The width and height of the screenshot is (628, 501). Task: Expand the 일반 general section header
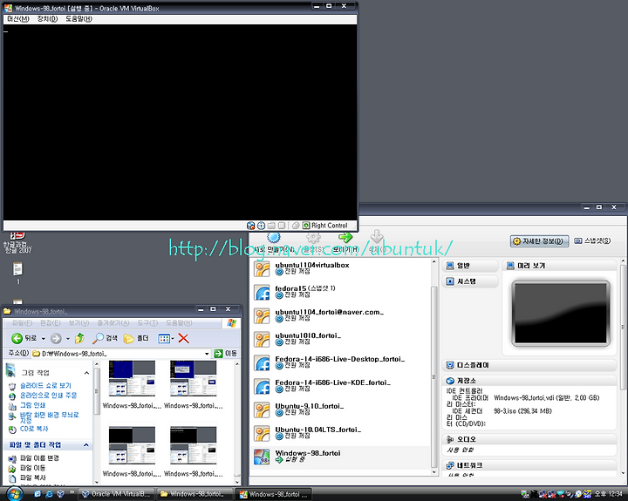(470, 266)
